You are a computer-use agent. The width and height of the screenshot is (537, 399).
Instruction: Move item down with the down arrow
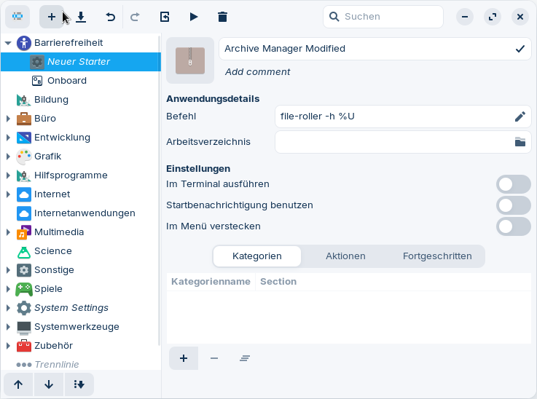point(49,384)
